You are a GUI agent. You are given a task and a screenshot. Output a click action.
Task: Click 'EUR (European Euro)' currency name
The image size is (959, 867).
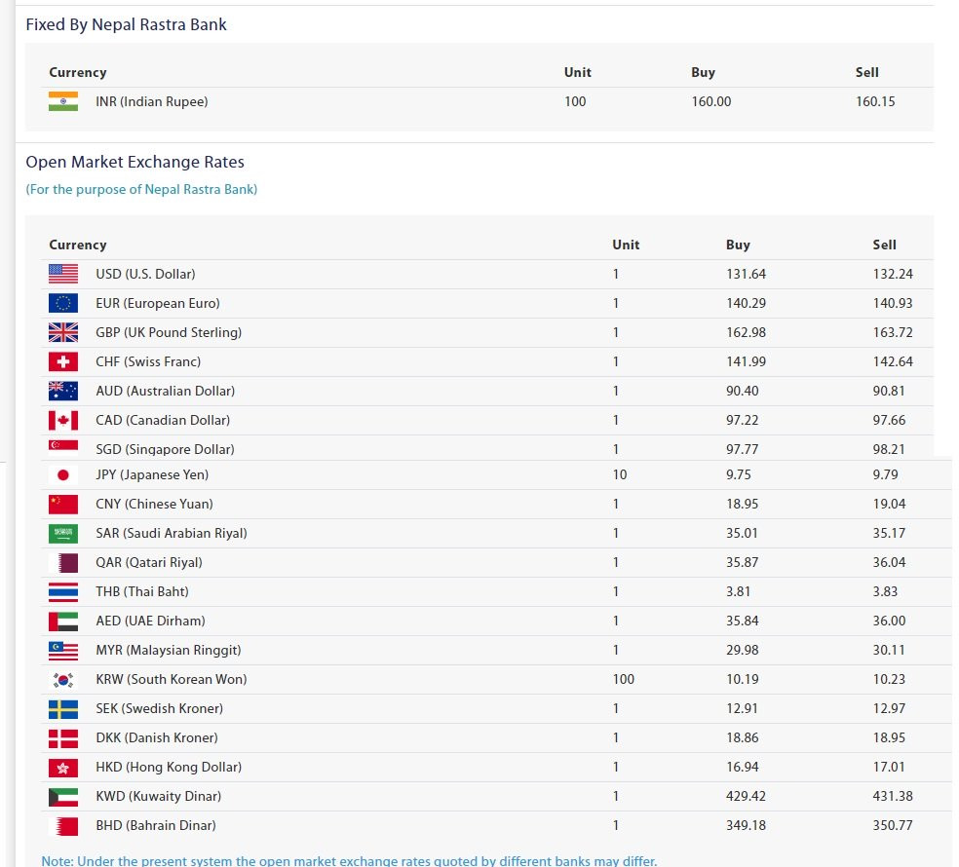(158, 303)
